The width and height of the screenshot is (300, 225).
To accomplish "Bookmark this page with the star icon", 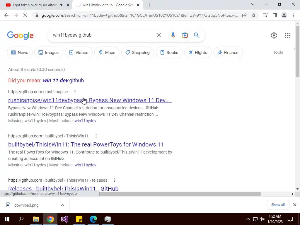I will click(254, 15).
